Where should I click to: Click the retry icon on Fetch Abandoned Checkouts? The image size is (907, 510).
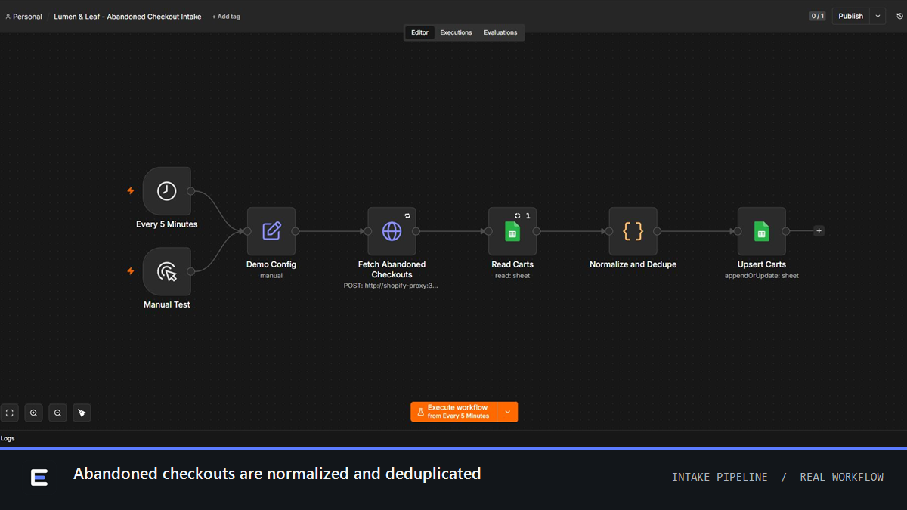pos(407,215)
